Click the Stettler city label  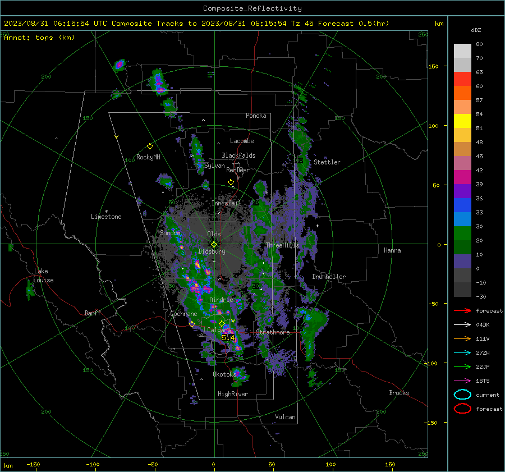pos(327,162)
